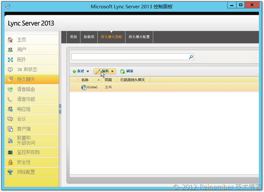Collapse the left navigation pane
Image resolution: width=264 pixels, height=192 pixels.
pos(60,109)
